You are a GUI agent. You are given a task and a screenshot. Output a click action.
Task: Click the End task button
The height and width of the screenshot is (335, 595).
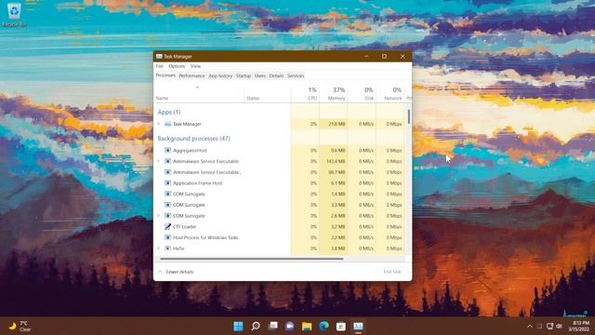point(392,272)
